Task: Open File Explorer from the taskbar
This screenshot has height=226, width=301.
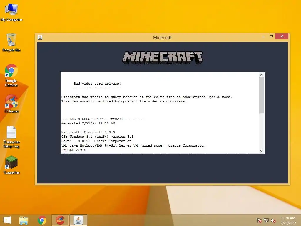Action: coord(24,220)
